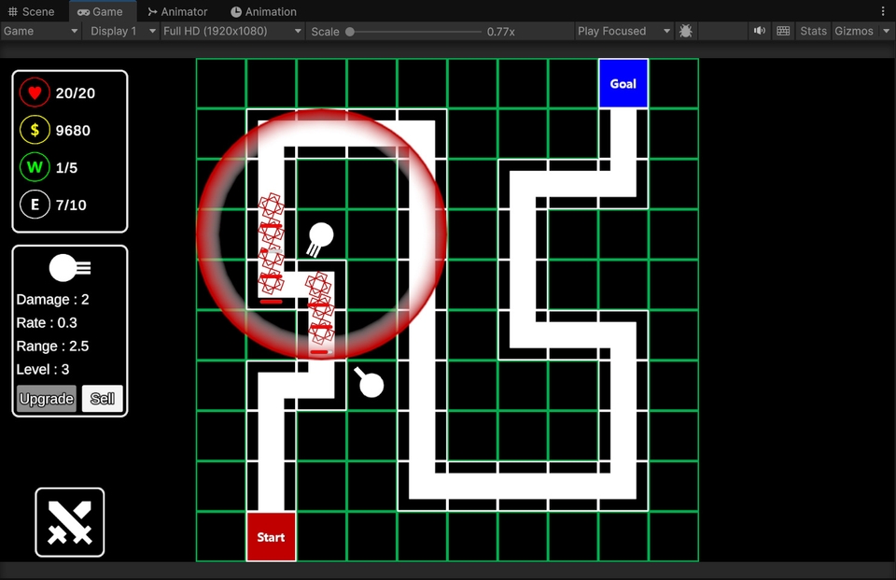Click the 7/10 enemy counter
Image resolution: width=896 pixels, height=580 pixels.
[x=71, y=205]
